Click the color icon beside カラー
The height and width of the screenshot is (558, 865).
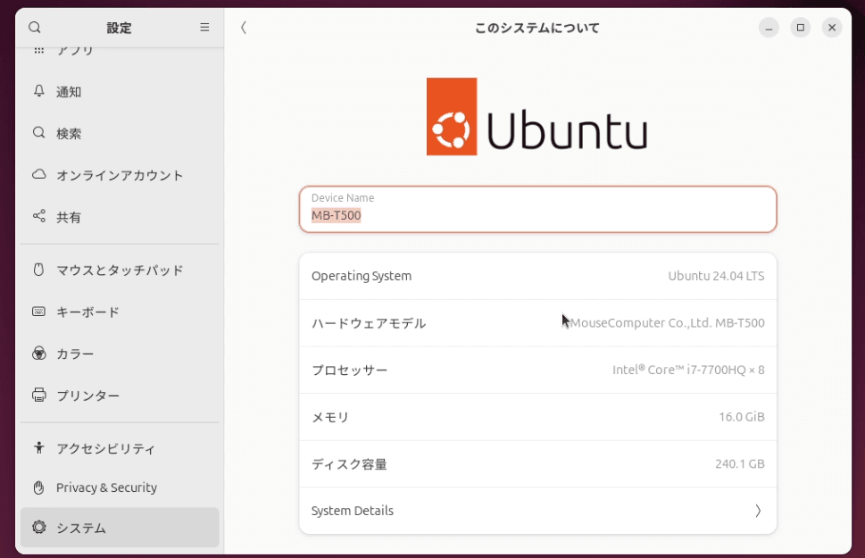pos(38,354)
